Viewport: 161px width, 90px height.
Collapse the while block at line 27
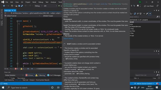pos(17,63)
